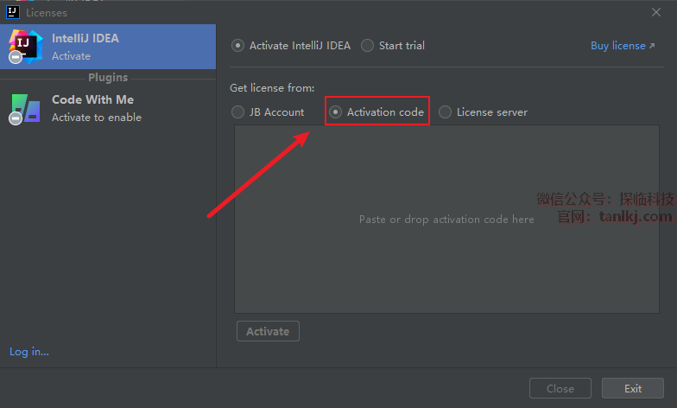
Task: Select the Activate IntelliJ IDEA radio option
Action: [x=238, y=46]
